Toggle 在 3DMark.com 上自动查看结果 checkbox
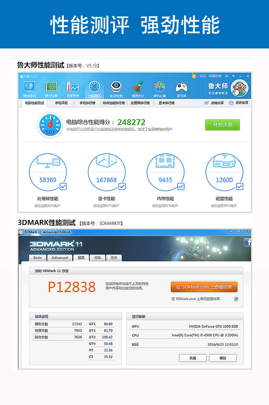Image resolution: width=269 pixels, height=405 pixels. pyautogui.click(x=236, y=299)
